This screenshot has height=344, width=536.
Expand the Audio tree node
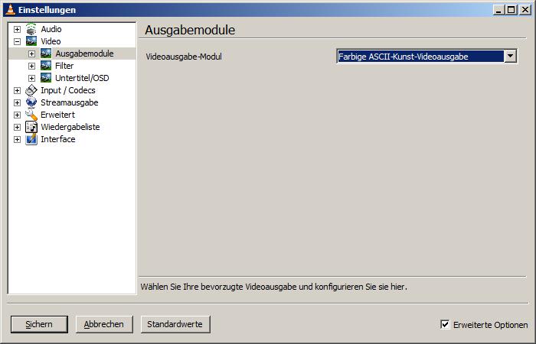click(x=17, y=29)
